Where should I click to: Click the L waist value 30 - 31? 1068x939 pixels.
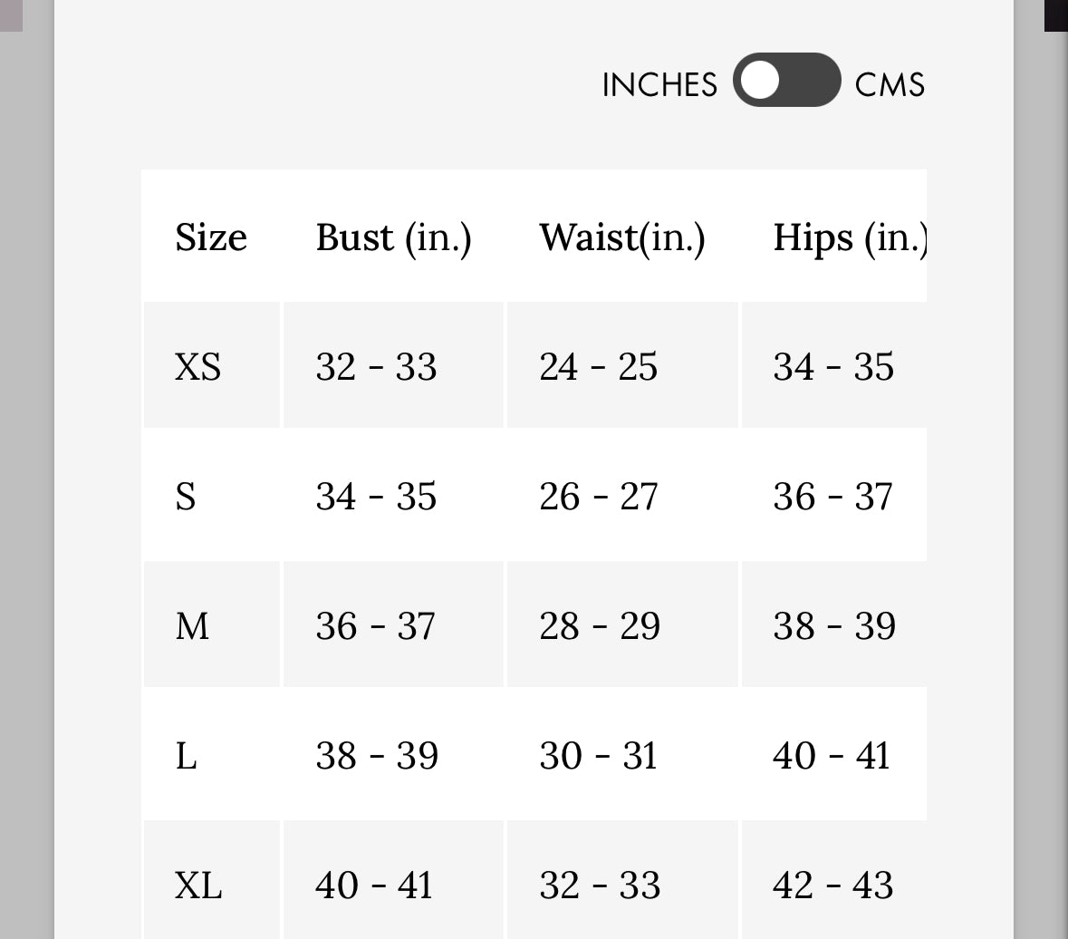point(599,756)
